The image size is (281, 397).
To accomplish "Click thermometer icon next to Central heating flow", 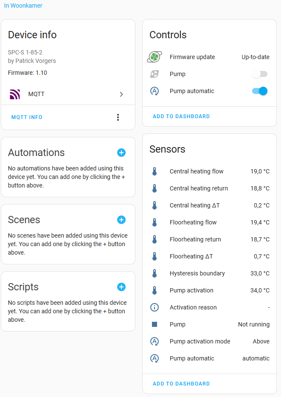I will point(155,171).
